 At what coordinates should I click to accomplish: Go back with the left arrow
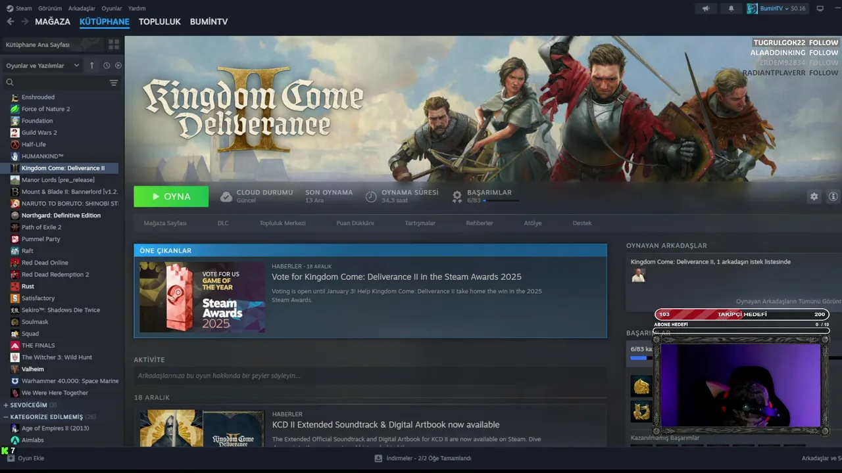pos(11,22)
